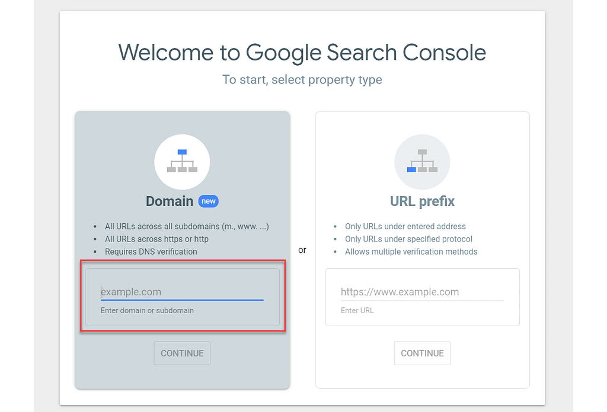Click 'Welcome to Google Search Console' title
The image size is (607, 412).
(x=302, y=53)
